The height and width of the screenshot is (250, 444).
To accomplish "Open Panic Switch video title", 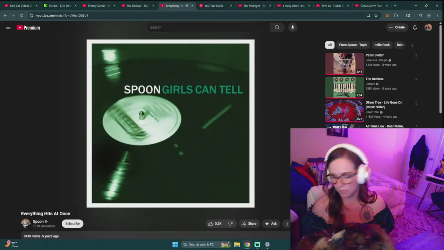I will tap(375, 55).
